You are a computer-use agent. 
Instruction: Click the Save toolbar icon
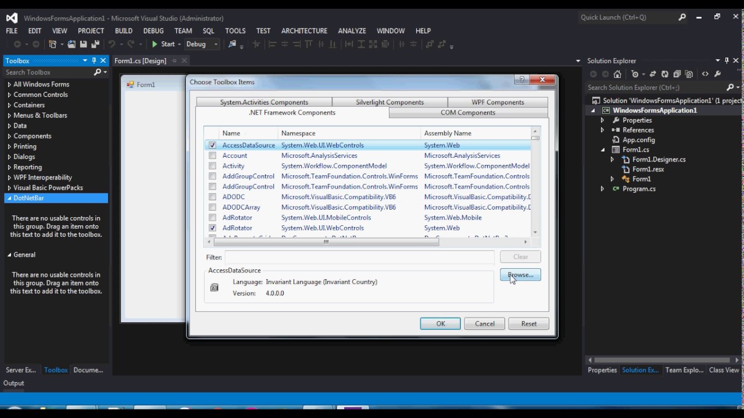83,44
